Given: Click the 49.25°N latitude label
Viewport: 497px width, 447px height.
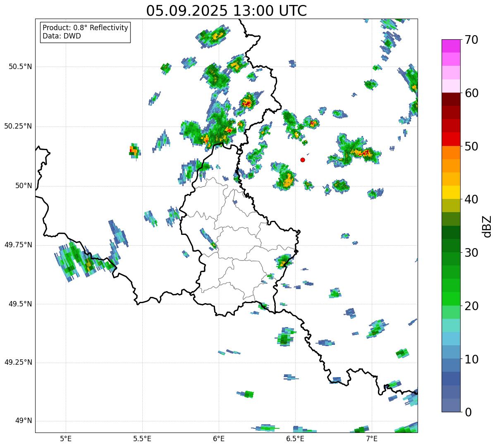Looking at the screenshot, I should pyautogui.click(x=18, y=362).
